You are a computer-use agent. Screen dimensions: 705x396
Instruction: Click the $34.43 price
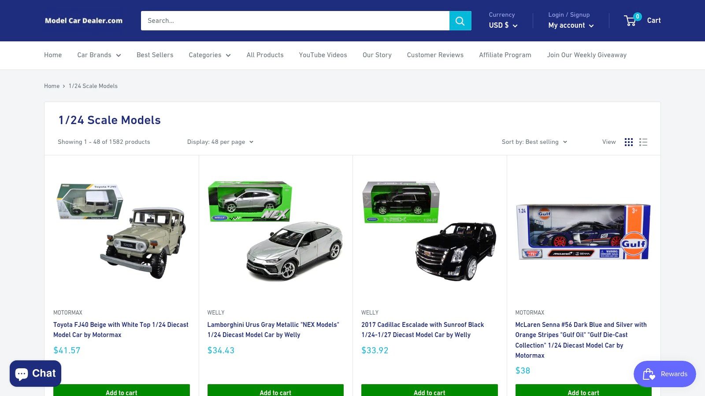221,350
